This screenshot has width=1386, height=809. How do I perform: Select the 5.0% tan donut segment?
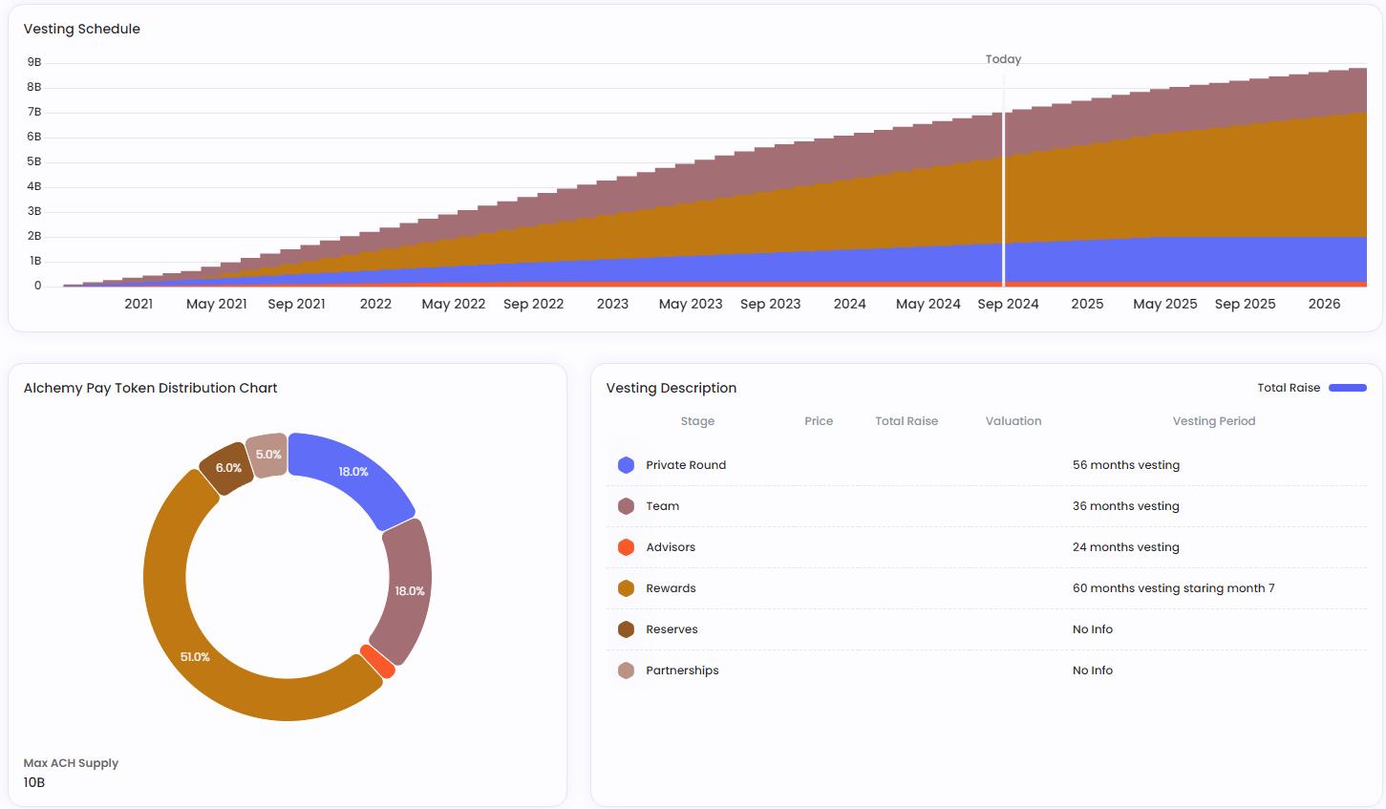pyautogui.click(x=268, y=455)
